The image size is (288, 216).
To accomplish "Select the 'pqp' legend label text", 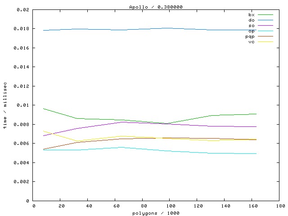I will (x=250, y=36).
